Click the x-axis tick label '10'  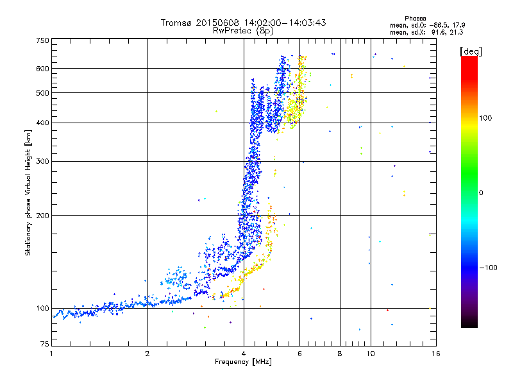point(371,354)
